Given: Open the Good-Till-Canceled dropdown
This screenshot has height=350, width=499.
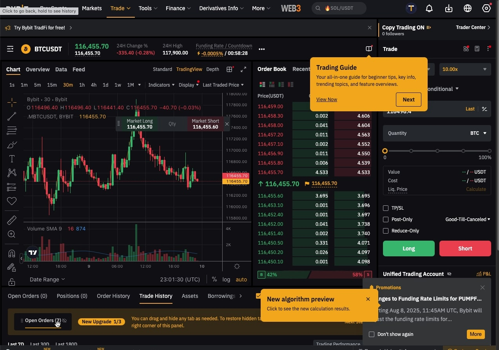Looking at the screenshot, I should point(468,219).
